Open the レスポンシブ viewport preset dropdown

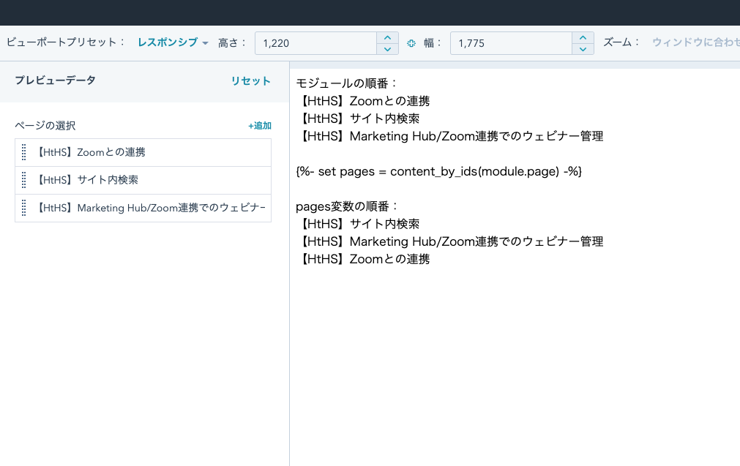click(x=173, y=42)
